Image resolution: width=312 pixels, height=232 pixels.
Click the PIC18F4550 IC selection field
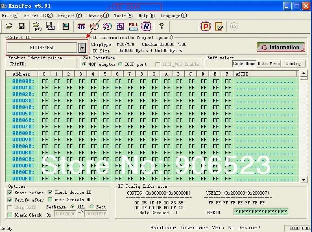(x=42, y=48)
